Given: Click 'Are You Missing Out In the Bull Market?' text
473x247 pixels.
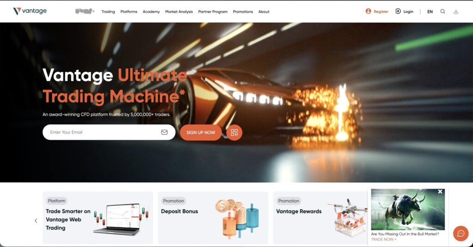Looking at the screenshot, I should point(405,234).
